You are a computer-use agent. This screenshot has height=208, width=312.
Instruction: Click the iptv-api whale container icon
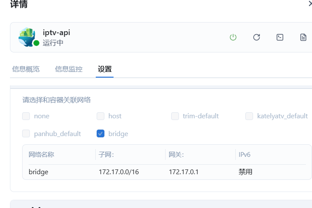point(27,36)
